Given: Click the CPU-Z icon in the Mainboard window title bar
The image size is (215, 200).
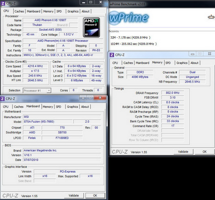Looking at the screenshot, I should tap(2, 99).
